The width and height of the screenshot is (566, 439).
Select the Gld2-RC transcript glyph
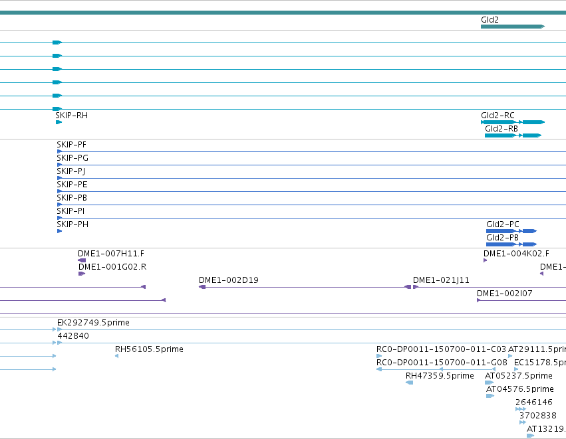(x=513, y=122)
